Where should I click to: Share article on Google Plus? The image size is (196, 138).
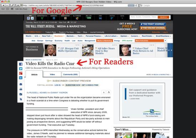(x=21, y=73)
